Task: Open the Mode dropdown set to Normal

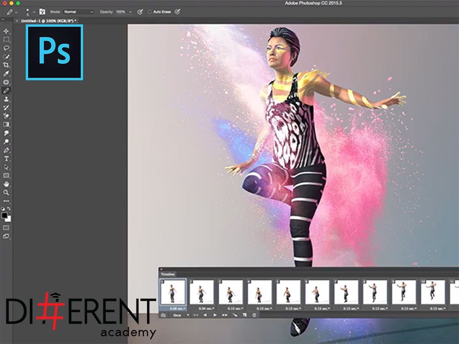Action: pyautogui.click(x=78, y=12)
